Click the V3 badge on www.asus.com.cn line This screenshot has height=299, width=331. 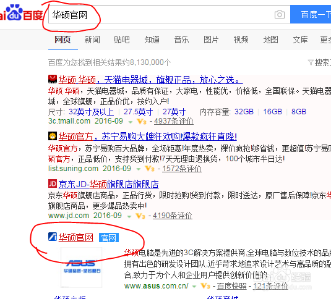pyautogui.click(x=205, y=286)
